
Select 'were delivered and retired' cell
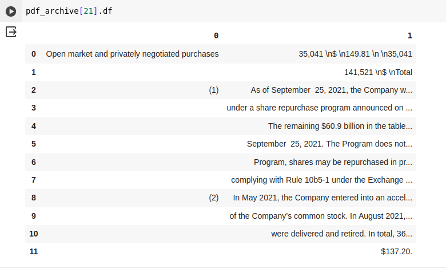(x=341, y=234)
